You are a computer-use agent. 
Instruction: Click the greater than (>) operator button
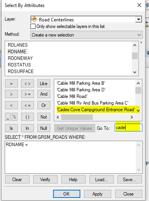(x=11, y=94)
